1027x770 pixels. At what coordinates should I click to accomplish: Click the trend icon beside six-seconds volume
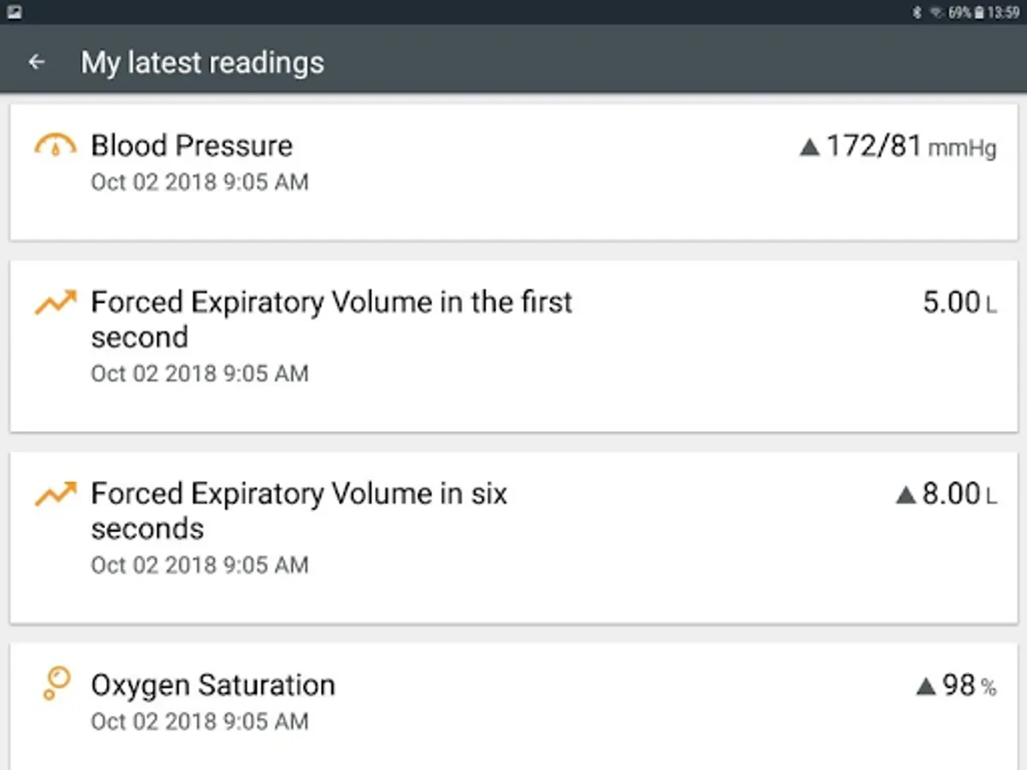[x=56, y=494]
